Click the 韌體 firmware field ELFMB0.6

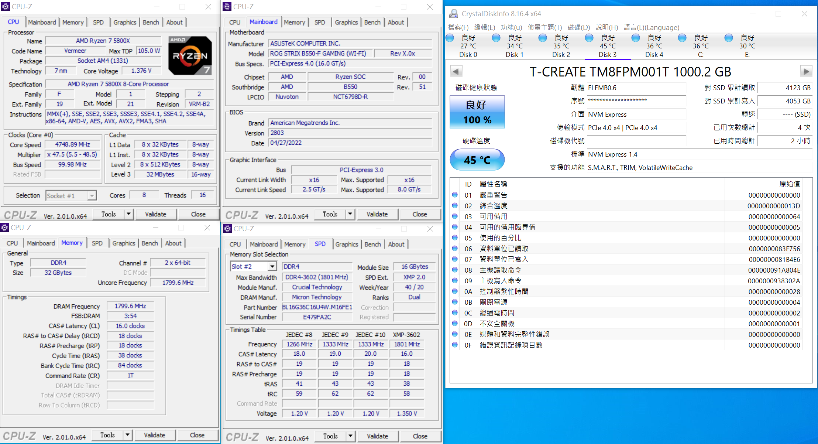click(636, 88)
